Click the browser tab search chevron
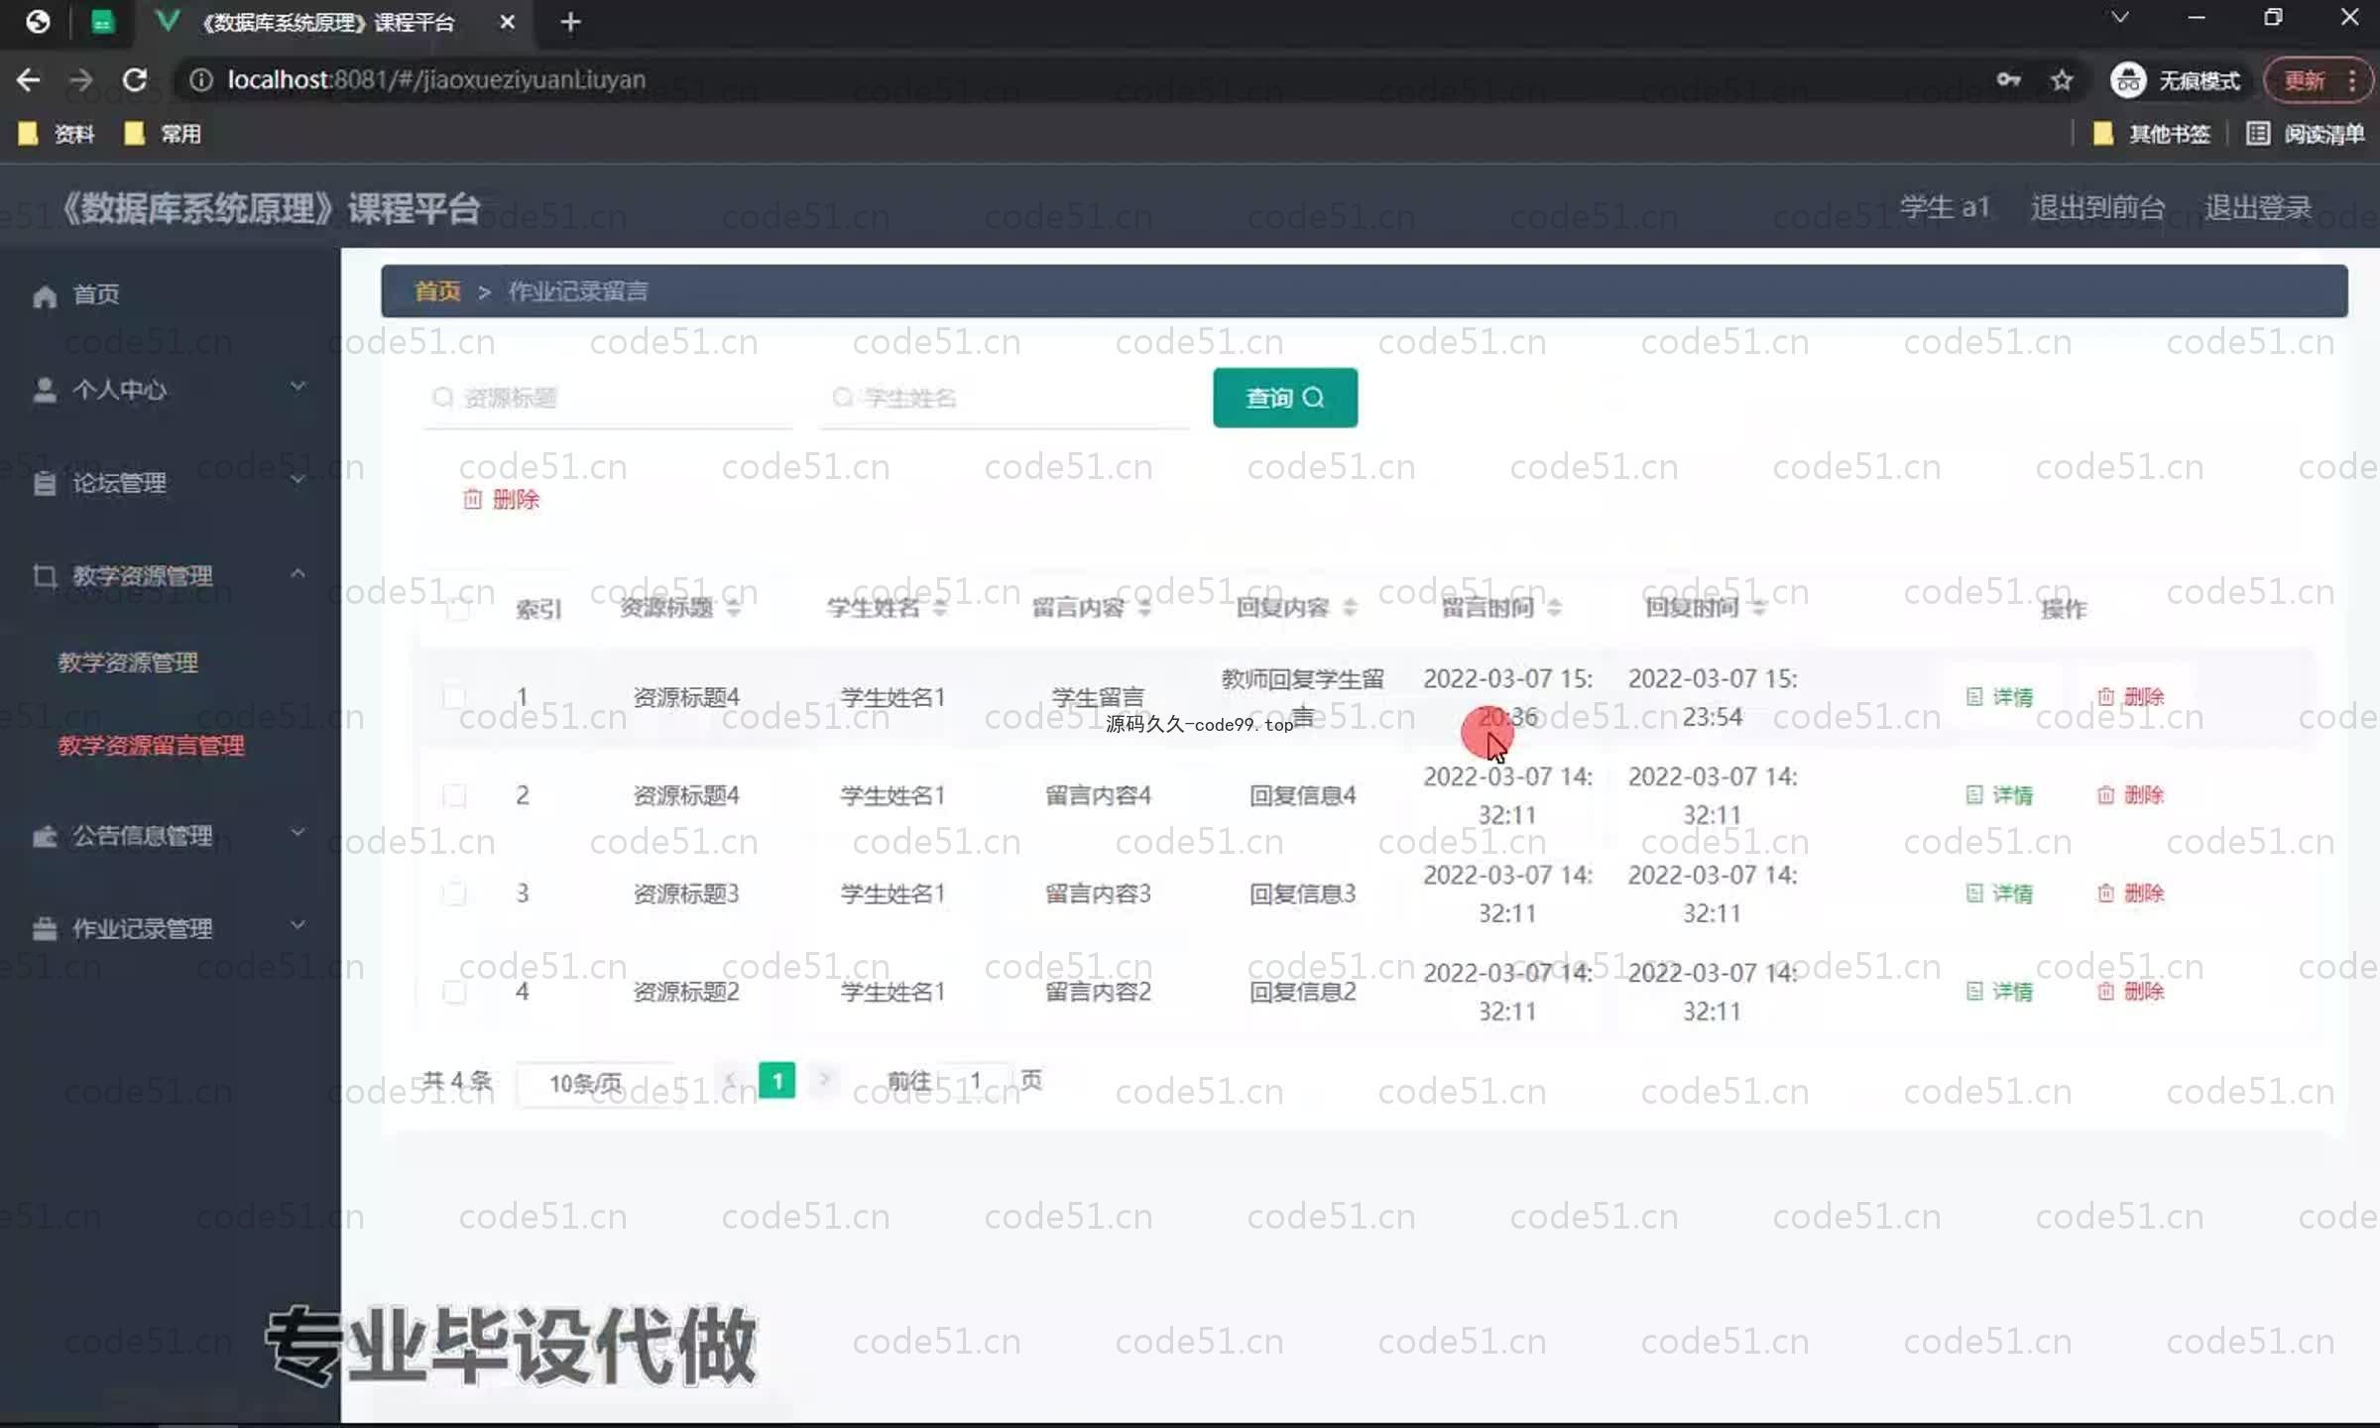Viewport: 2380px width, 1428px height. (2119, 18)
